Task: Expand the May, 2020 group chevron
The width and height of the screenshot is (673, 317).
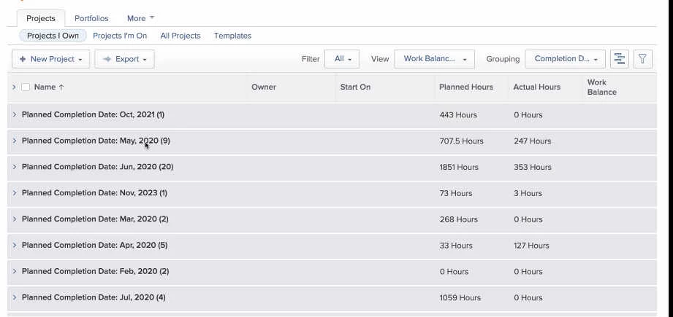Action: click(15, 141)
